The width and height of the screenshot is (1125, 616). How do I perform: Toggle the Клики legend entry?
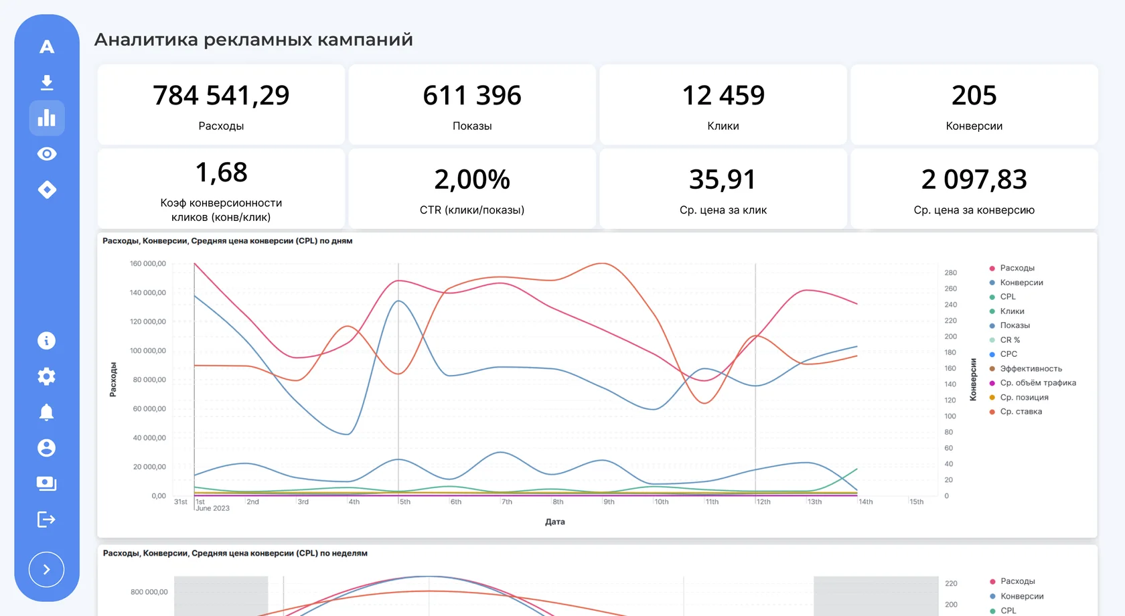tap(1006, 311)
